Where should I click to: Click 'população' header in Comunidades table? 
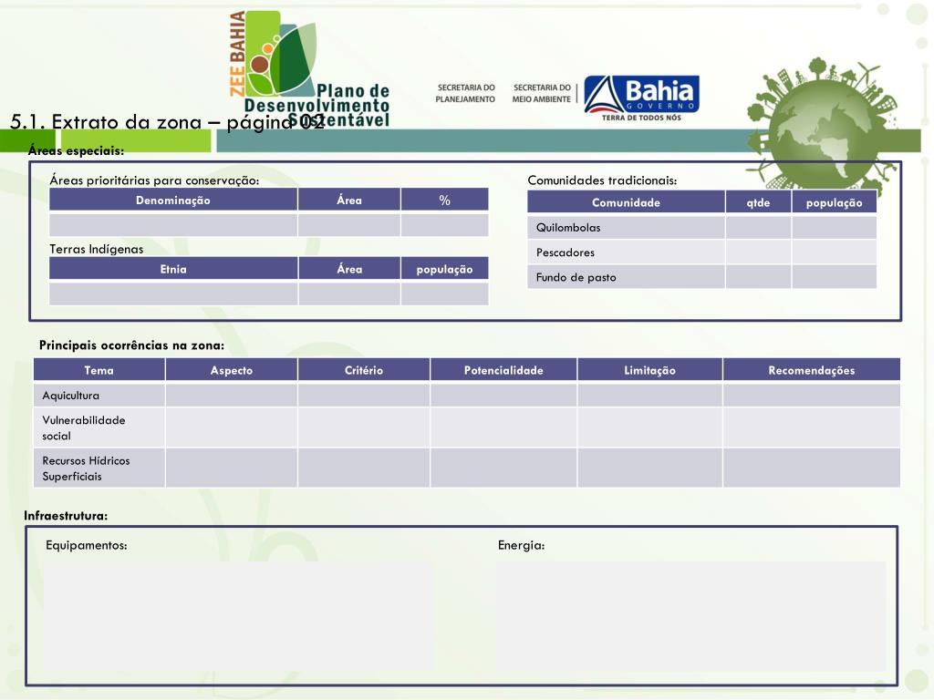[834, 202]
